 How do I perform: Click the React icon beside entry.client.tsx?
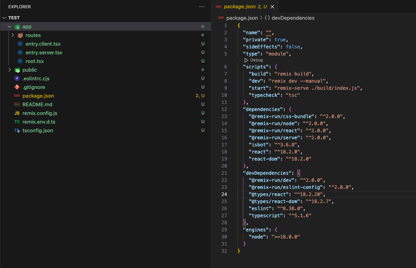point(20,44)
